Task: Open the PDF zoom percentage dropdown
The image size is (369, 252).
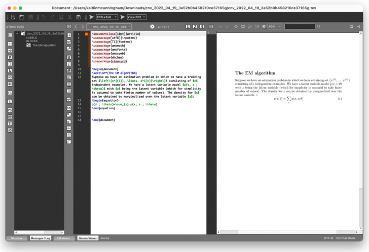Action: click(x=275, y=26)
